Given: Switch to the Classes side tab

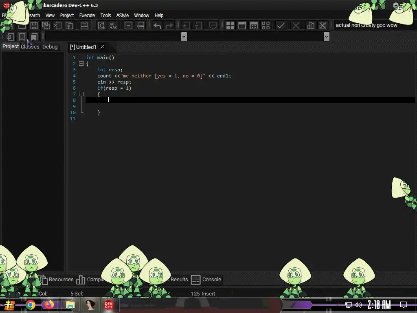Looking at the screenshot, I should (30, 46).
